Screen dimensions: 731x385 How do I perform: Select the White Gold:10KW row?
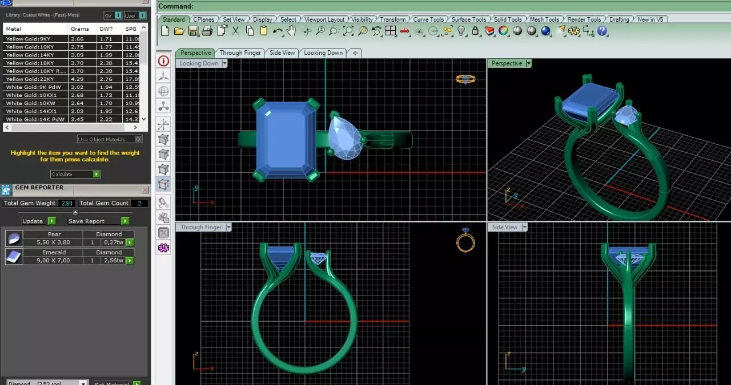pyautogui.click(x=71, y=103)
